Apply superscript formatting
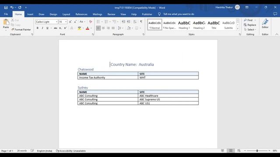280x157 pixels. tap(65, 28)
